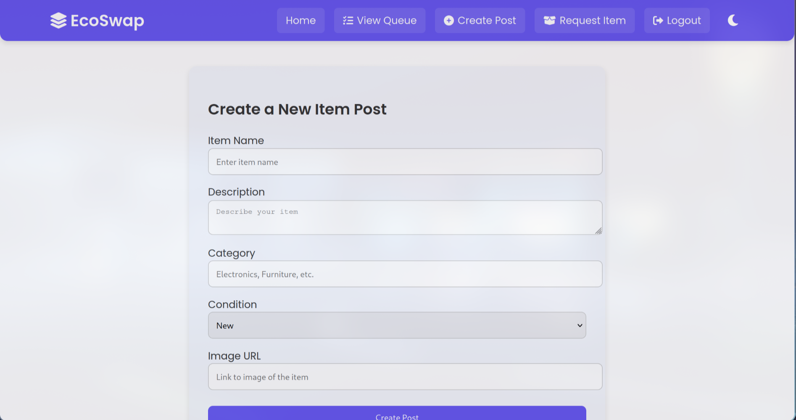Image resolution: width=796 pixels, height=420 pixels.
Task: Click the EcoSwap brand name text
Action: coord(107,21)
